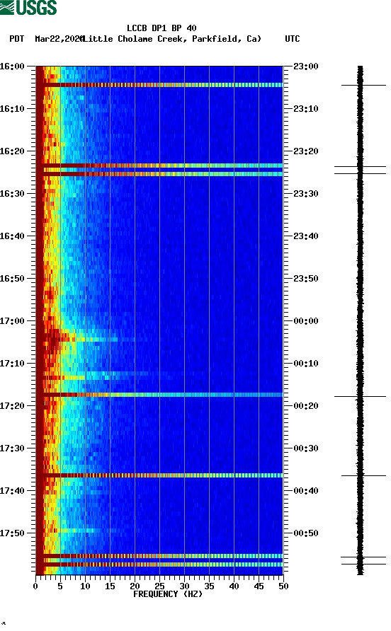
Task: Click the 17:50 PDT time label
Action: pyautogui.click(x=12, y=533)
